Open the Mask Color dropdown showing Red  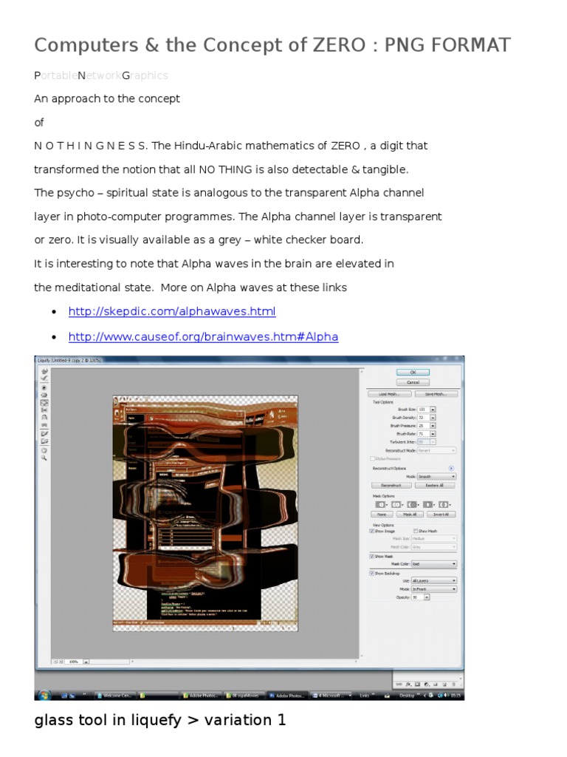(434, 564)
